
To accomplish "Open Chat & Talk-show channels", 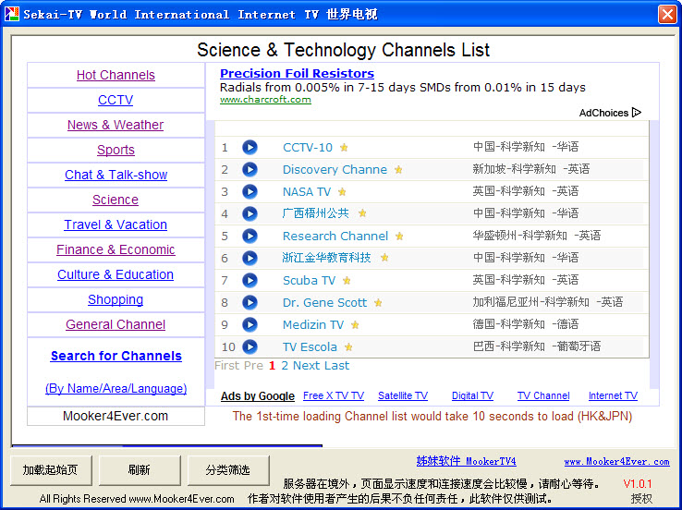I will click(x=116, y=175).
